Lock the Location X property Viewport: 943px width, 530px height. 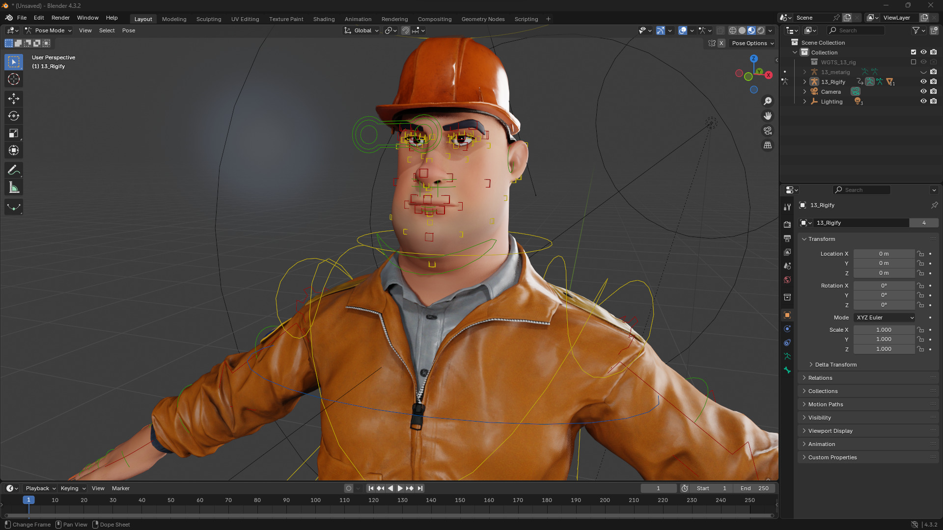(921, 254)
